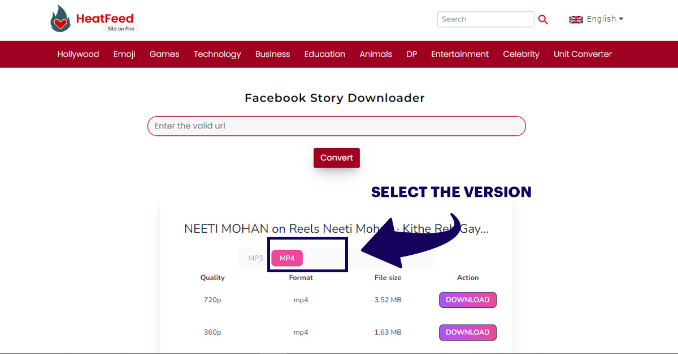
Task: Click the Facebook Story Downloader heading
Action: point(334,98)
